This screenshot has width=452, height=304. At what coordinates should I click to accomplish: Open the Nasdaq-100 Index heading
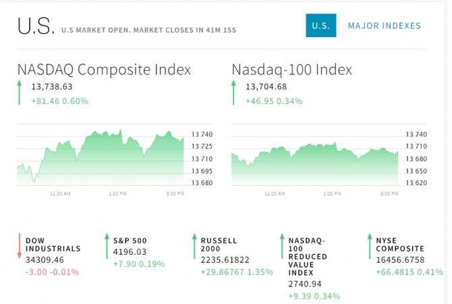pyautogui.click(x=291, y=70)
